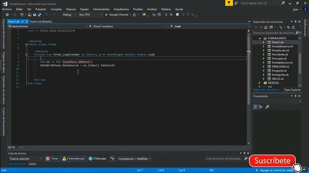Click the split editor plus icon

click(x=249, y=31)
